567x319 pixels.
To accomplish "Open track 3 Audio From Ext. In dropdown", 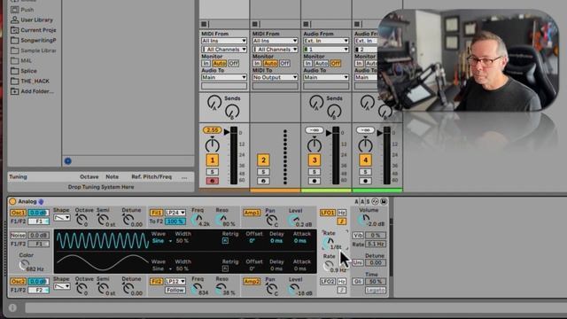I will coord(326,41).
